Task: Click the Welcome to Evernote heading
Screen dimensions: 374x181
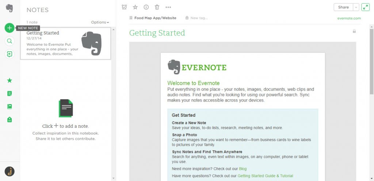Action: pos(194,83)
